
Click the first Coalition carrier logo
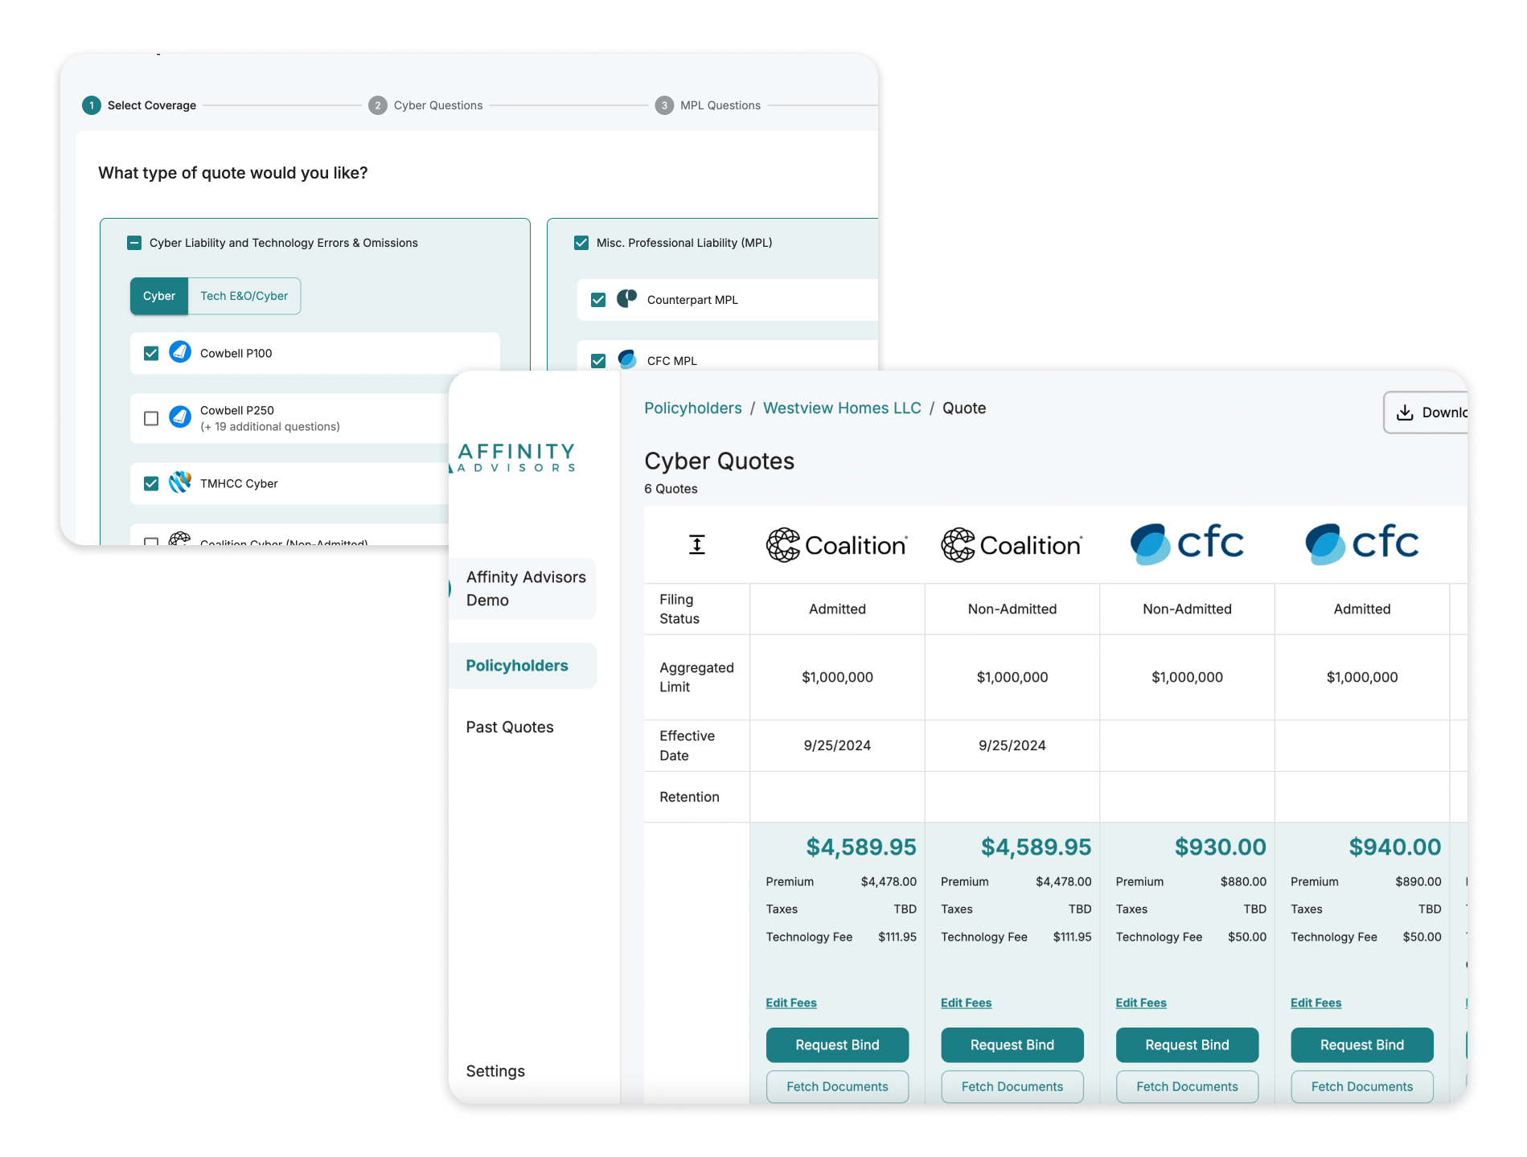click(836, 545)
